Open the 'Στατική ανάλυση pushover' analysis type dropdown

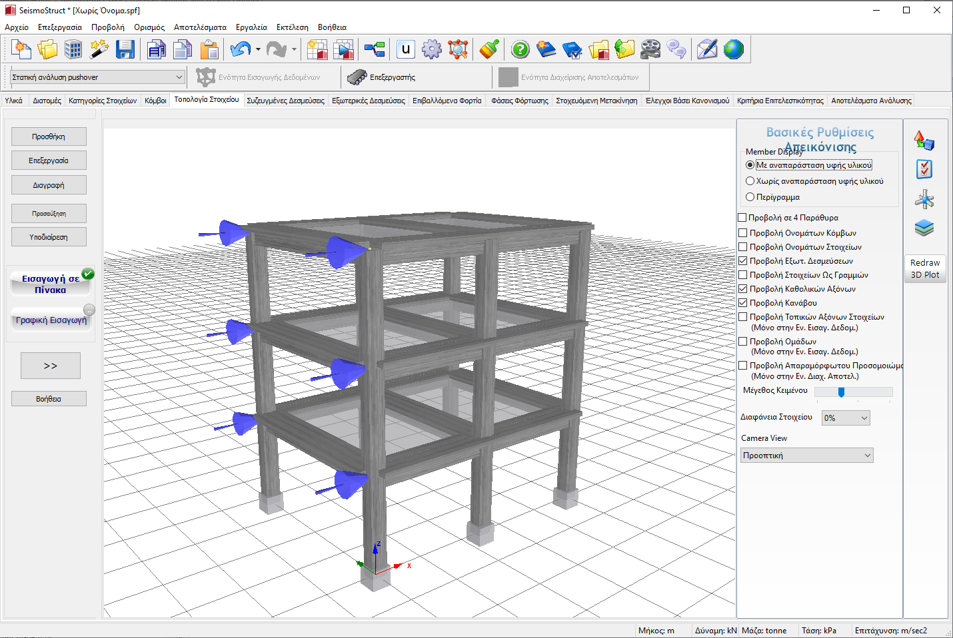point(97,77)
